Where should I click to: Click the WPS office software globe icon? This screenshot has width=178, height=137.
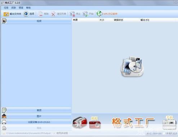99,14
